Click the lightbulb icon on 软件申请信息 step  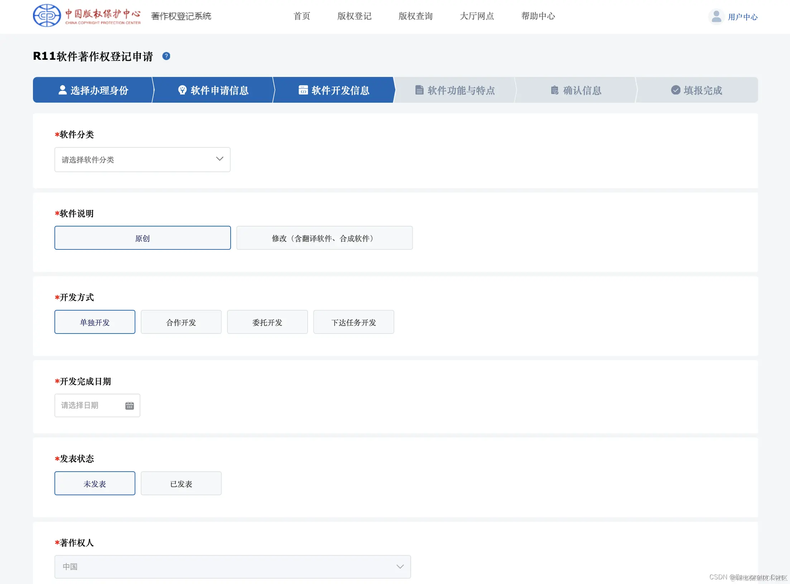[182, 90]
